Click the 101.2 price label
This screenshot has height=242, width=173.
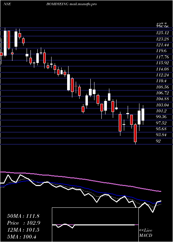(x=162, y=111)
